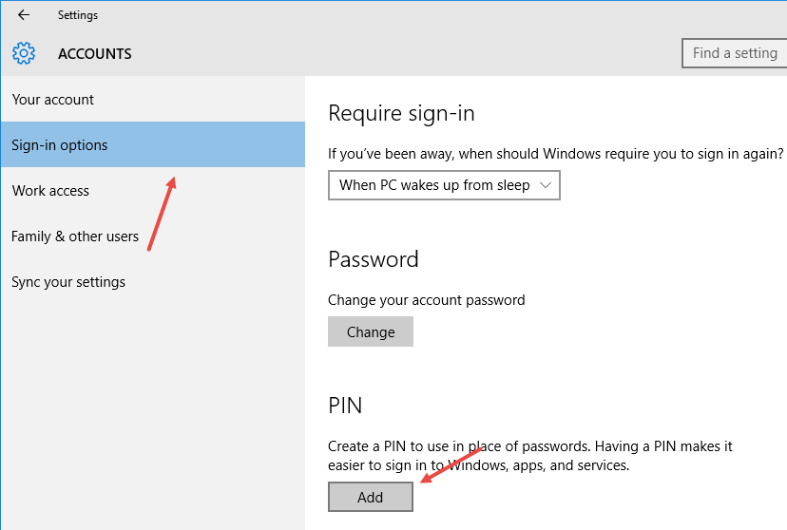Click the Require sign-in heading
Image resolution: width=787 pixels, height=530 pixels.
coord(401,114)
